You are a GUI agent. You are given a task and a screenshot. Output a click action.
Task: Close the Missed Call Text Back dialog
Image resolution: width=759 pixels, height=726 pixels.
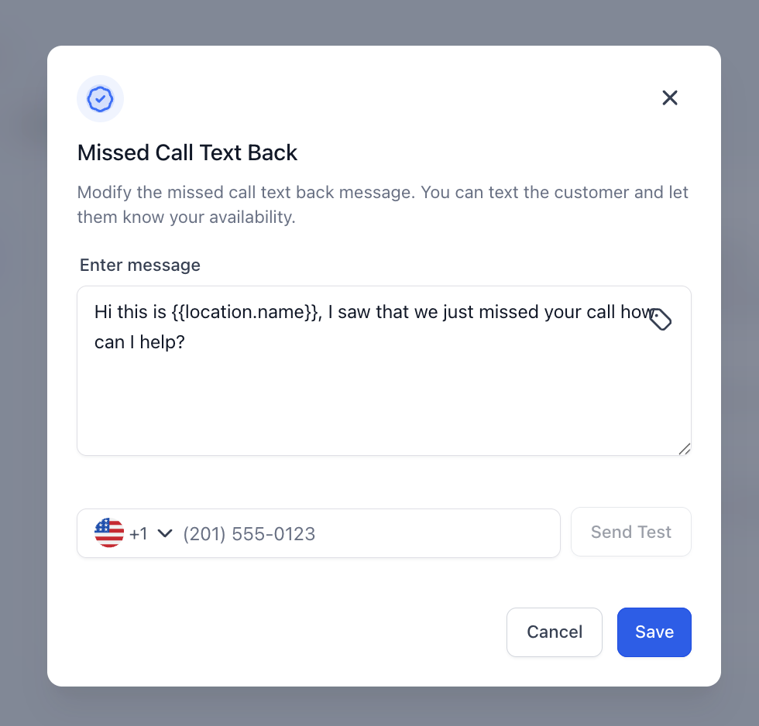(670, 98)
